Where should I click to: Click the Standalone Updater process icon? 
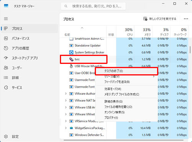tap(71, 46)
